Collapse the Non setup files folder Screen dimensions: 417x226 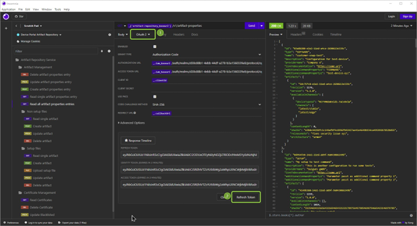click(34, 111)
